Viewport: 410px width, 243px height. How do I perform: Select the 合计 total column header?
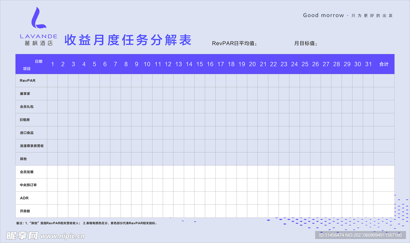coord(384,64)
